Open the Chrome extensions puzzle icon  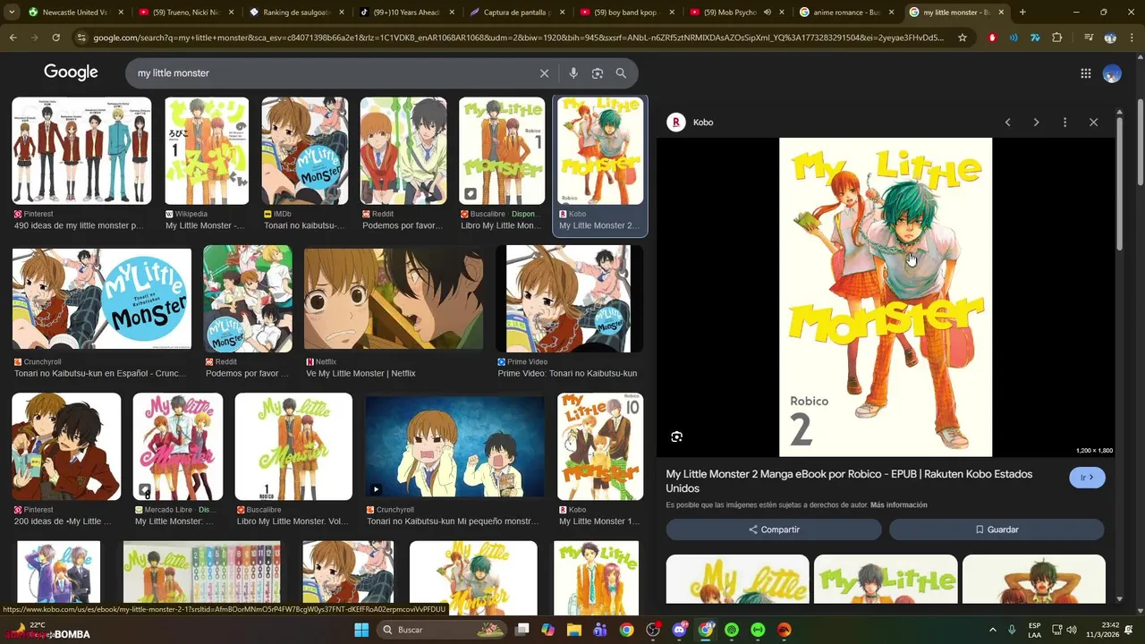click(1057, 38)
